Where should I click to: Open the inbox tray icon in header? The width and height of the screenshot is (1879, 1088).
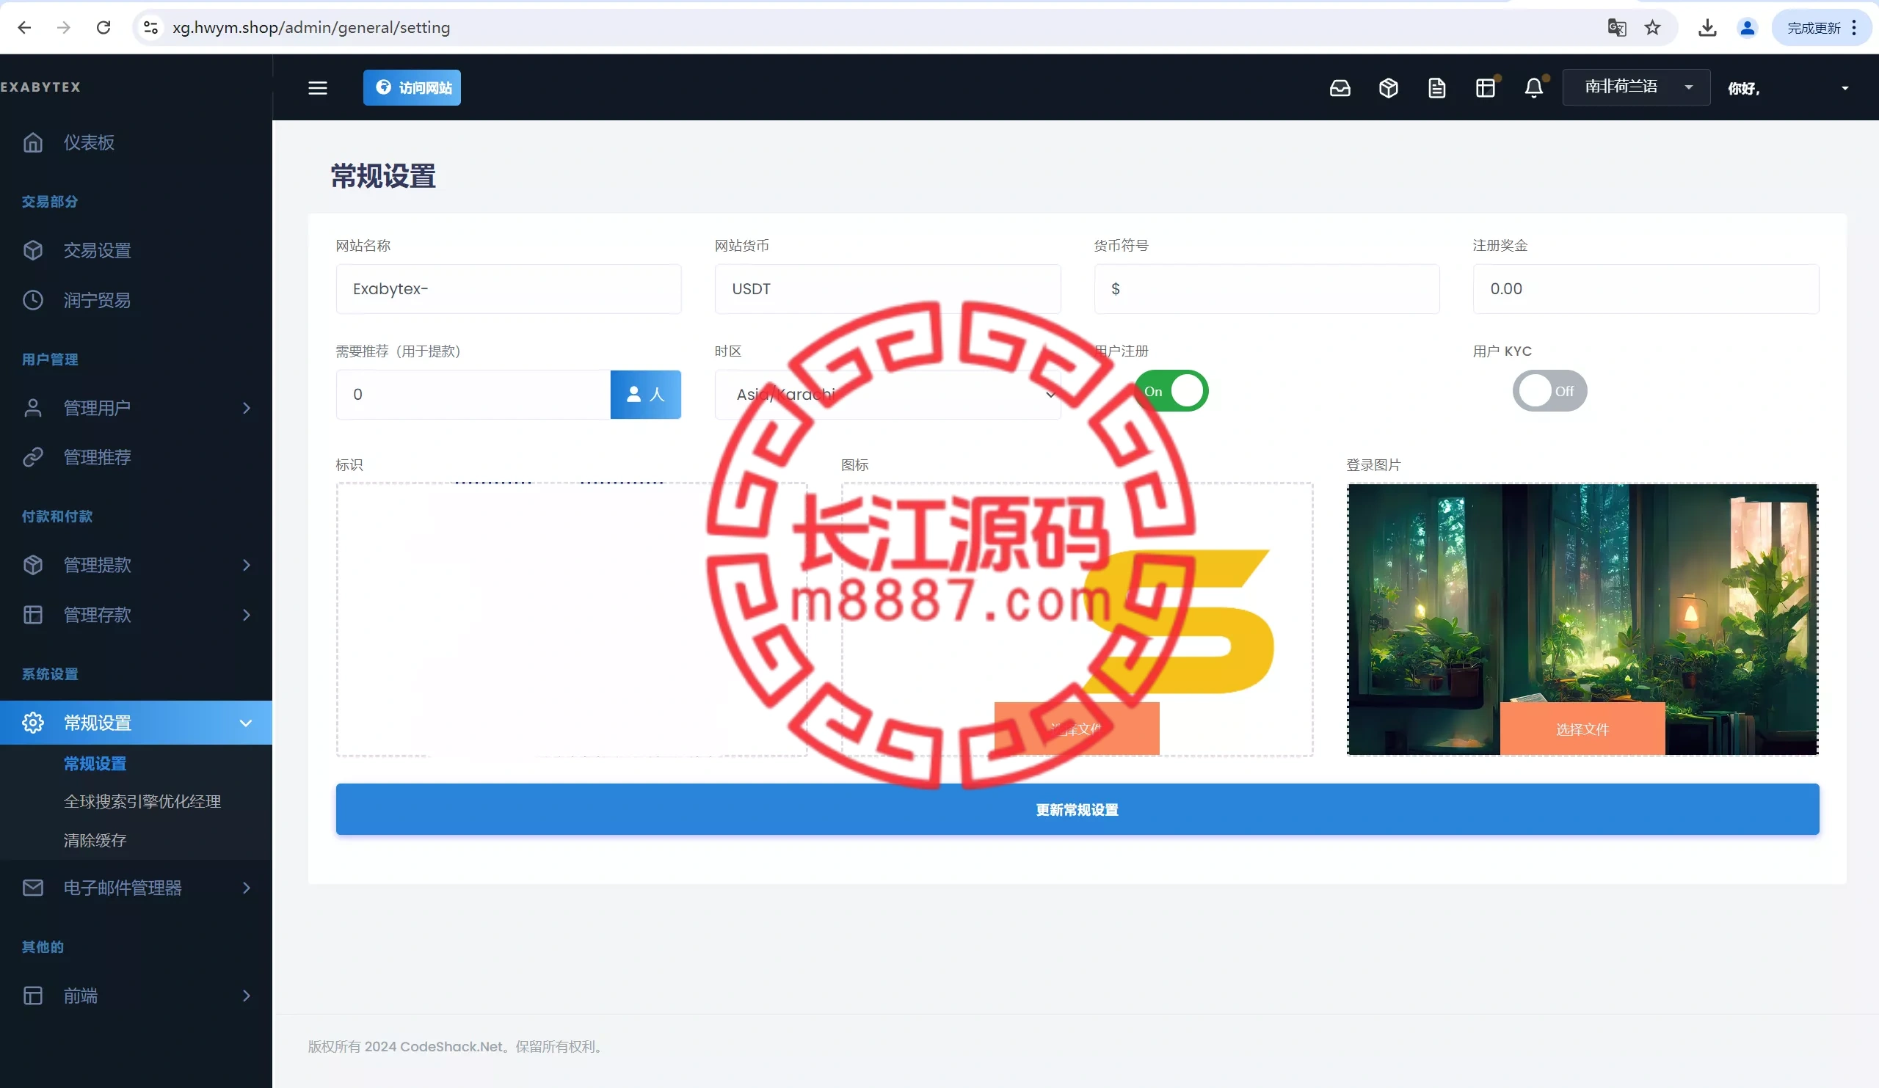click(1340, 88)
